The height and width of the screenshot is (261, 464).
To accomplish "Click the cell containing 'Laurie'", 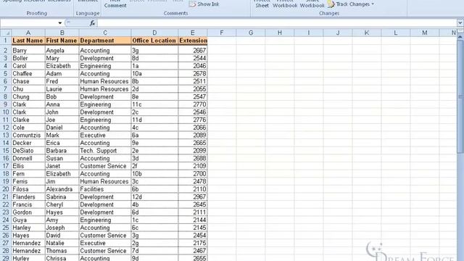I will pos(62,89).
